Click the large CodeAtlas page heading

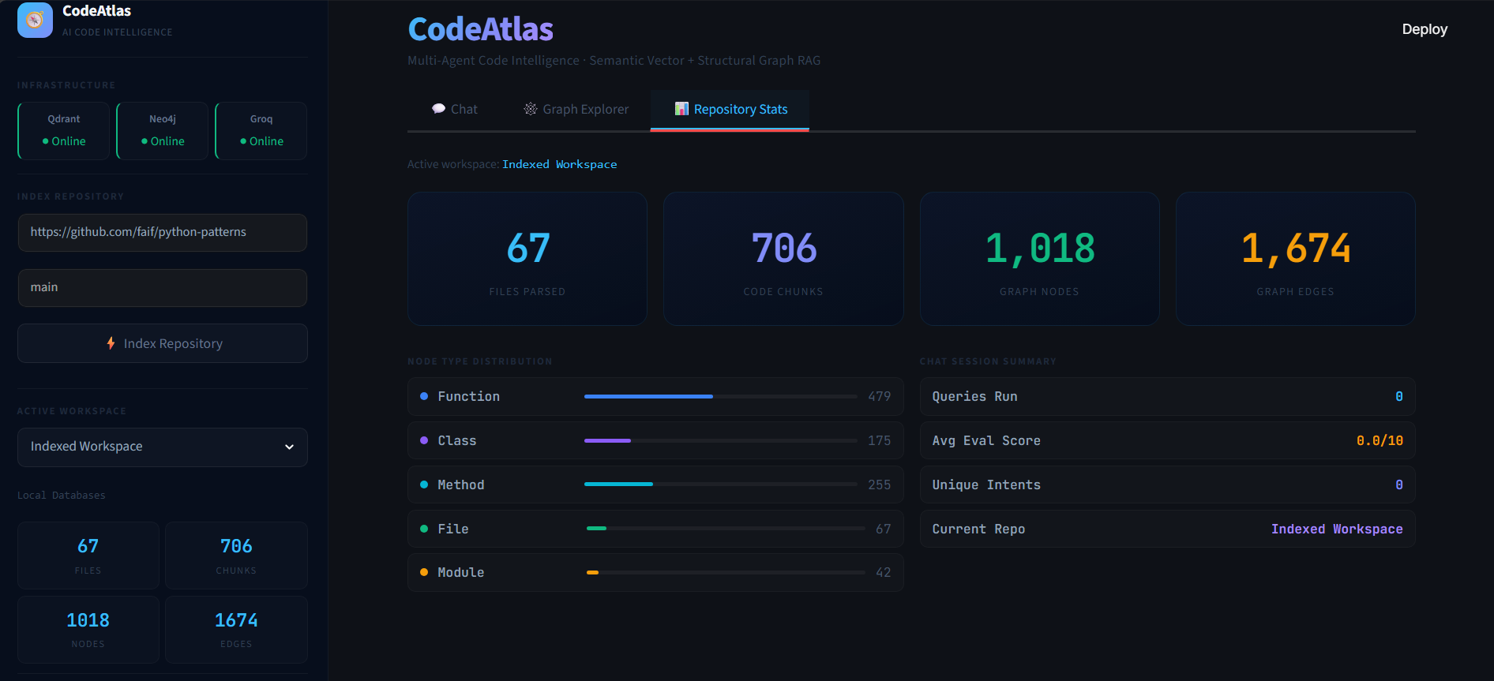pyautogui.click(x=480, y=29)
